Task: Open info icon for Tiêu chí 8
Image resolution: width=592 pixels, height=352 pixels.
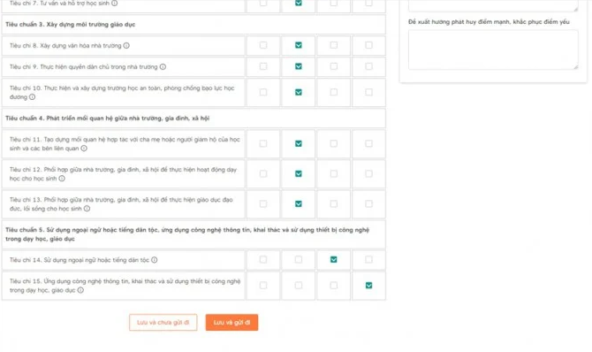Action: [126, 45]
